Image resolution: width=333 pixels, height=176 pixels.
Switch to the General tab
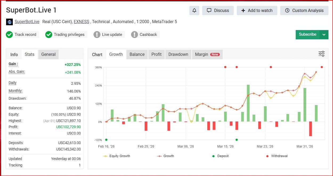(48, 54)
